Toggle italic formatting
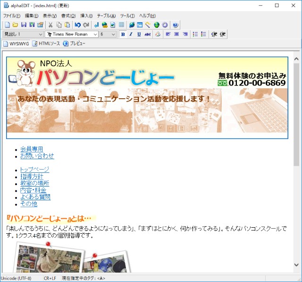302x282 pixels. (x=131, y=34)
